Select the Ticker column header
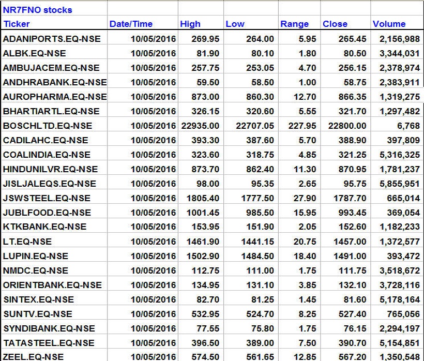The width and height of the screenshot is (424, 361). (17, 24)
